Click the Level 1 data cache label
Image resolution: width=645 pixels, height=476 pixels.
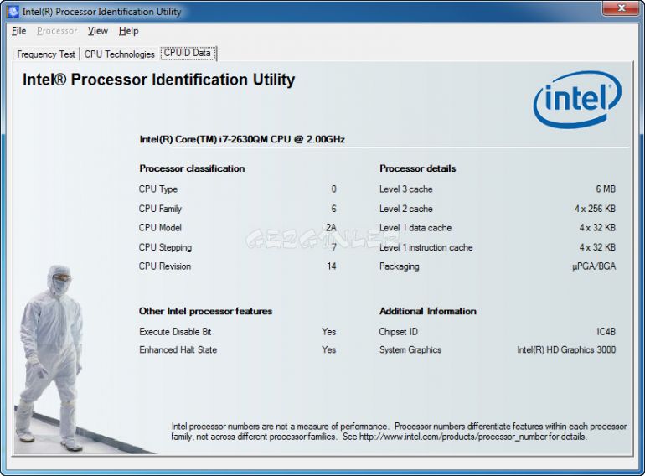tap(415, 227)
